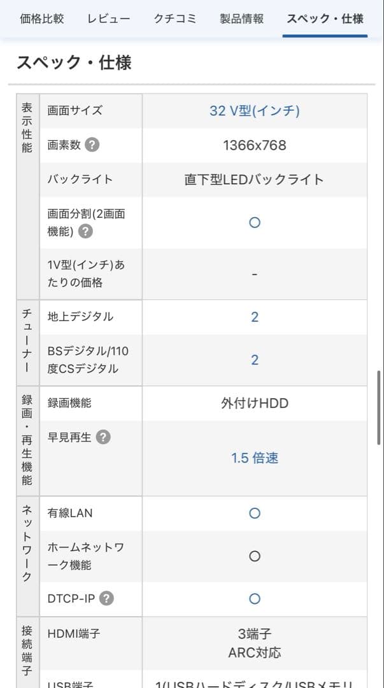Screen dimensions: 384x688
Task: Switch to the 価格比較 tab
Action: [43, 18]
